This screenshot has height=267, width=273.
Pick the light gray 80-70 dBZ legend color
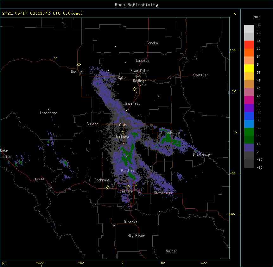click(x=249, y=29)
